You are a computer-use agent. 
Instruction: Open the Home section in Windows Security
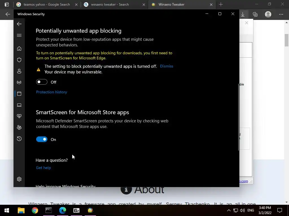[x=19, y=48]
